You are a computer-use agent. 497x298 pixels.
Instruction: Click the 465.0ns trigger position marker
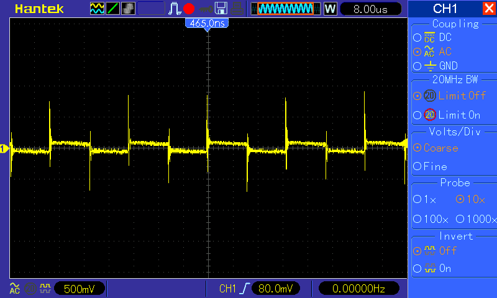[207, 24]
